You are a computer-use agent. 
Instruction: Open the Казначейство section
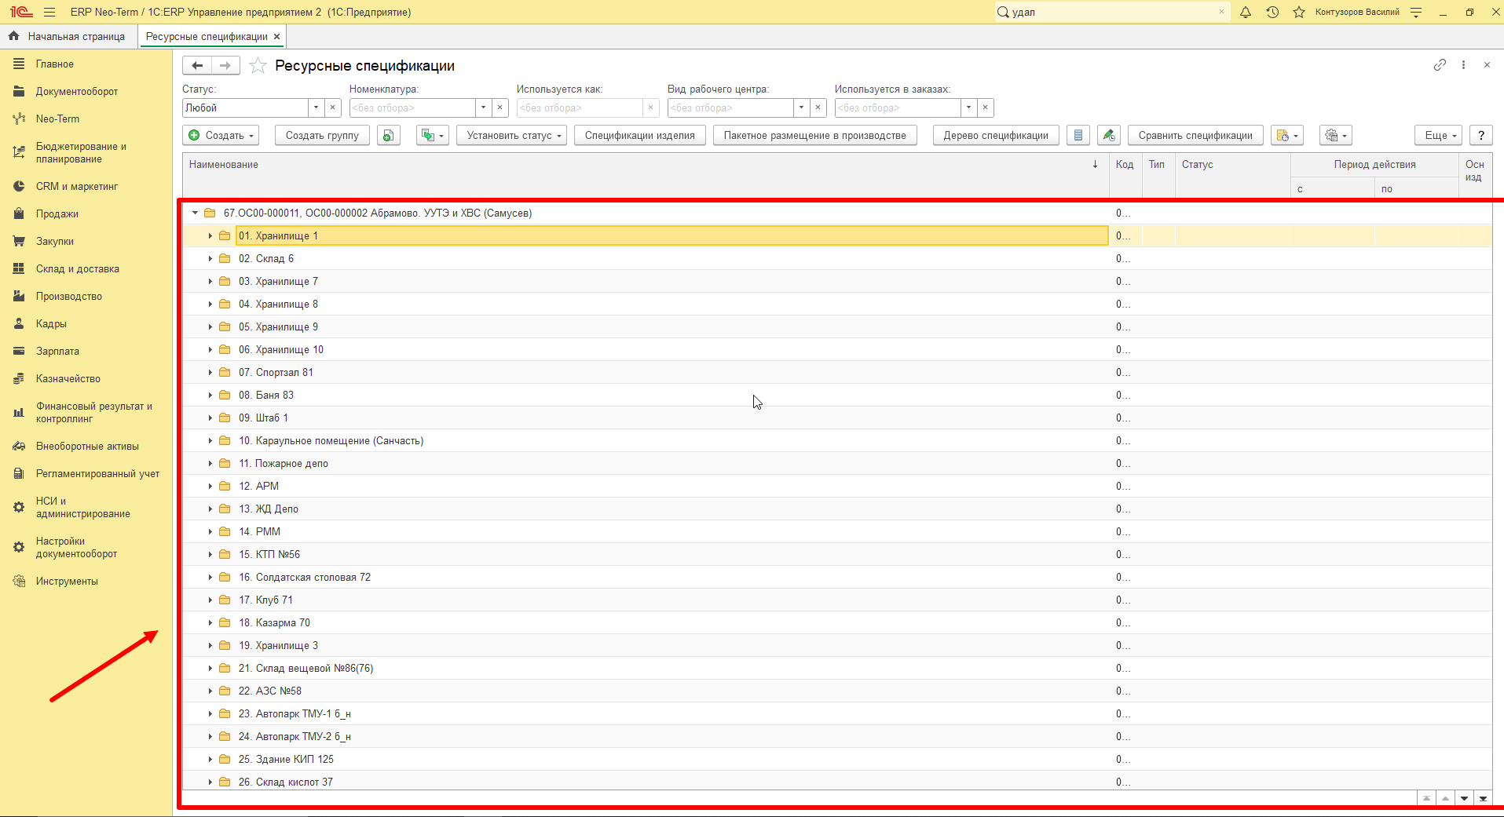pos(68,378)
